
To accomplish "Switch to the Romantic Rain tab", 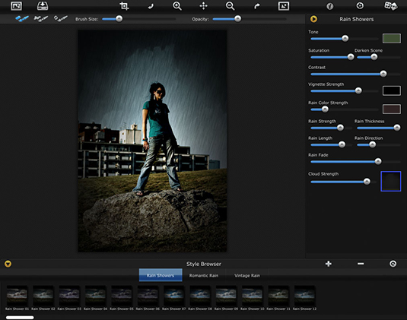I will pyautogui.click(x=204, y=275).
